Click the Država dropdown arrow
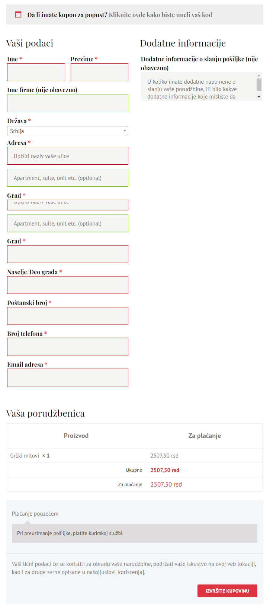Image resolution: width=270 pixels, height=609 pixels. tap(125, 131)
